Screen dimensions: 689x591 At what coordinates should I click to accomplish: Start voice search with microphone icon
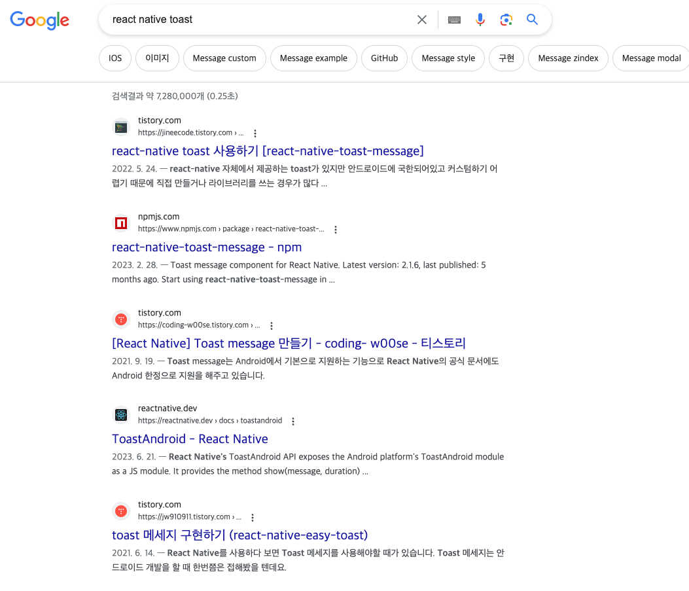pyautogui.click(x=480, y=20)
